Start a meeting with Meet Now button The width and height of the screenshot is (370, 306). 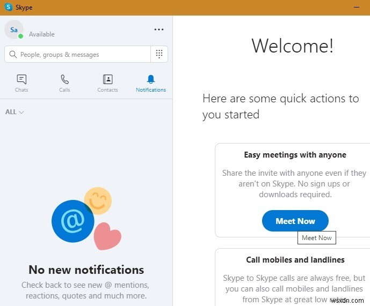click(x=295, y=221)
